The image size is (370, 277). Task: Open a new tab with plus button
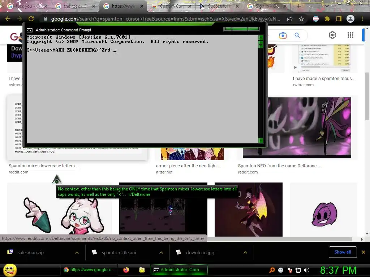point(299,6)
